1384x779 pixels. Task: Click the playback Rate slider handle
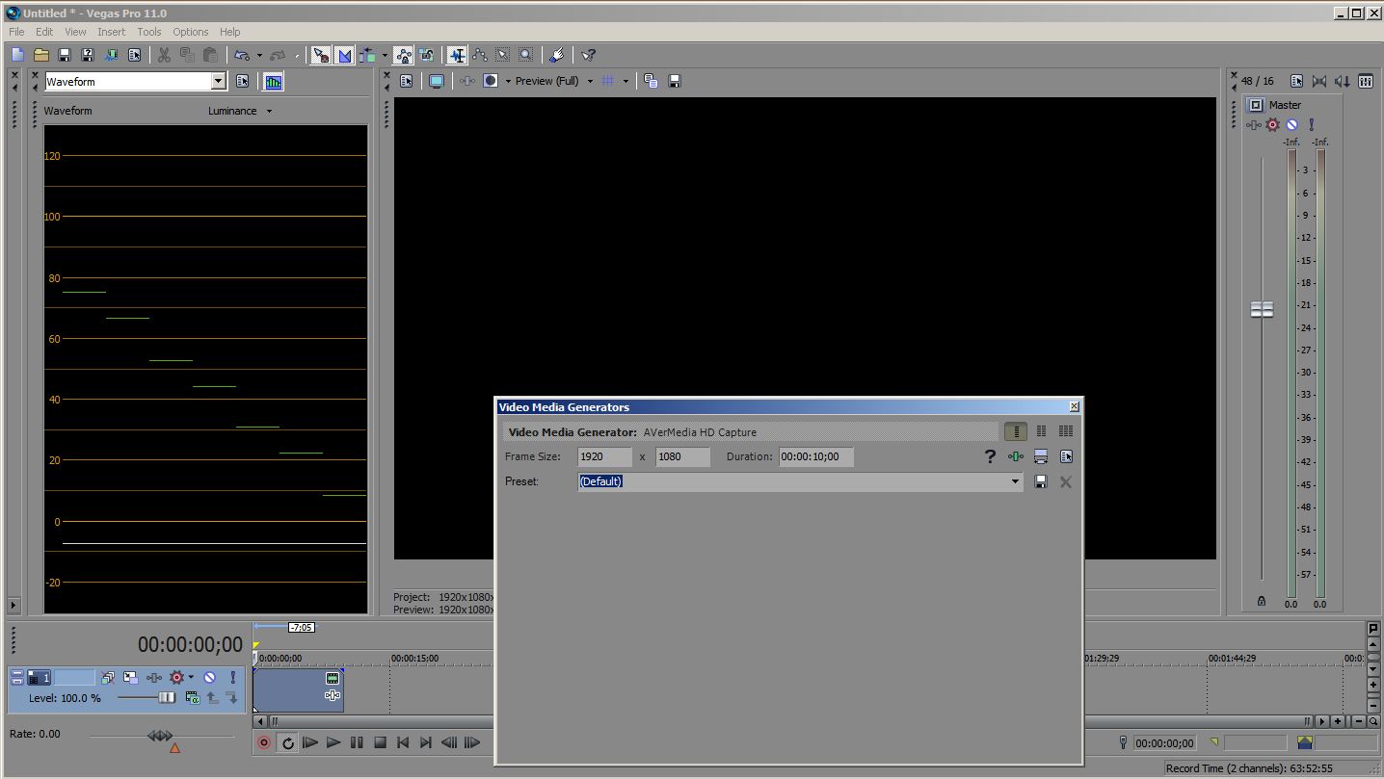(x=160, y=736)
